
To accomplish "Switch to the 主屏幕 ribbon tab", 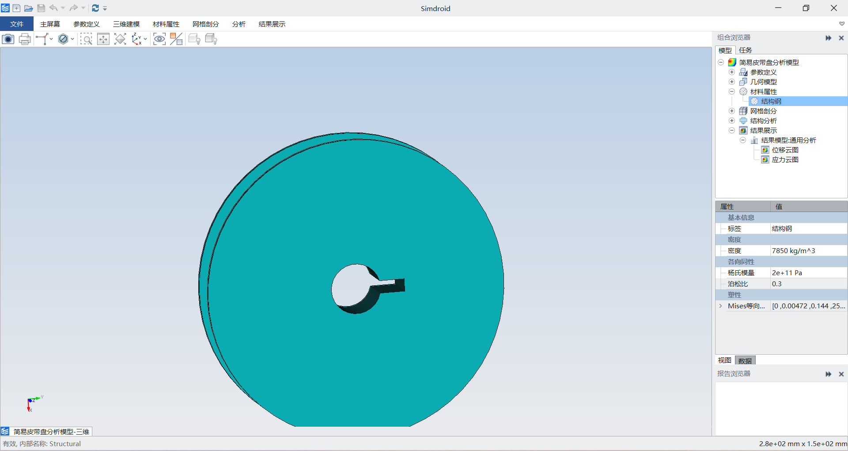I will tap(50, 24).
